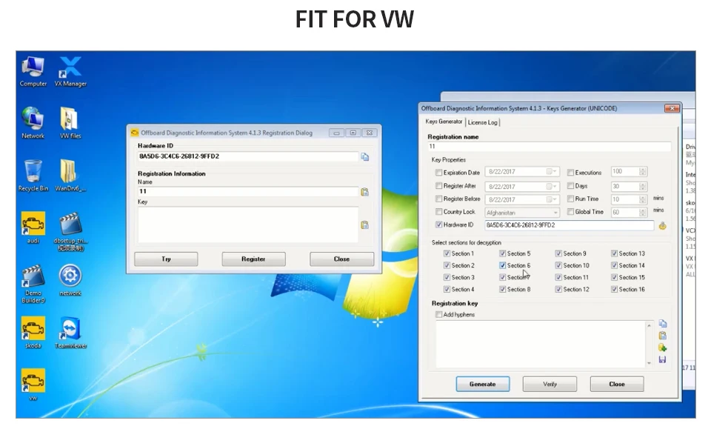
Task: Adjust the Days spinner arrows
Action: (x=643, y=187)
